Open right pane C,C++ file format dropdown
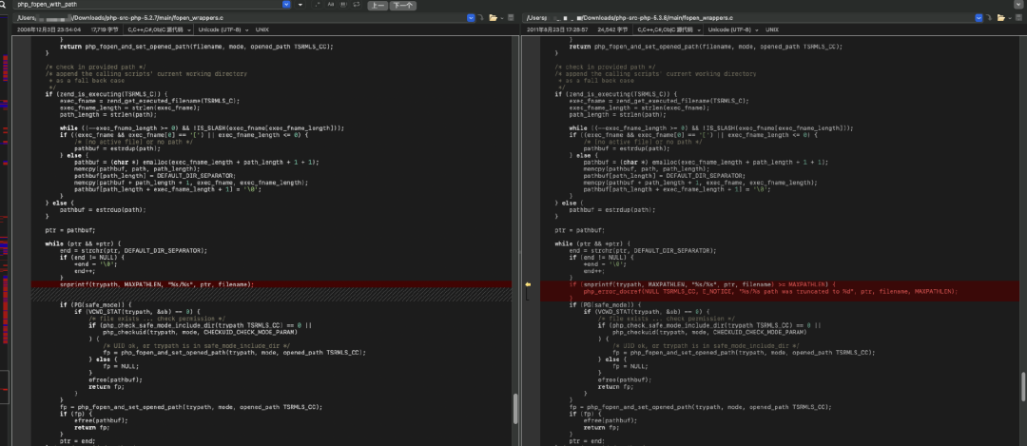 [669, 29]
